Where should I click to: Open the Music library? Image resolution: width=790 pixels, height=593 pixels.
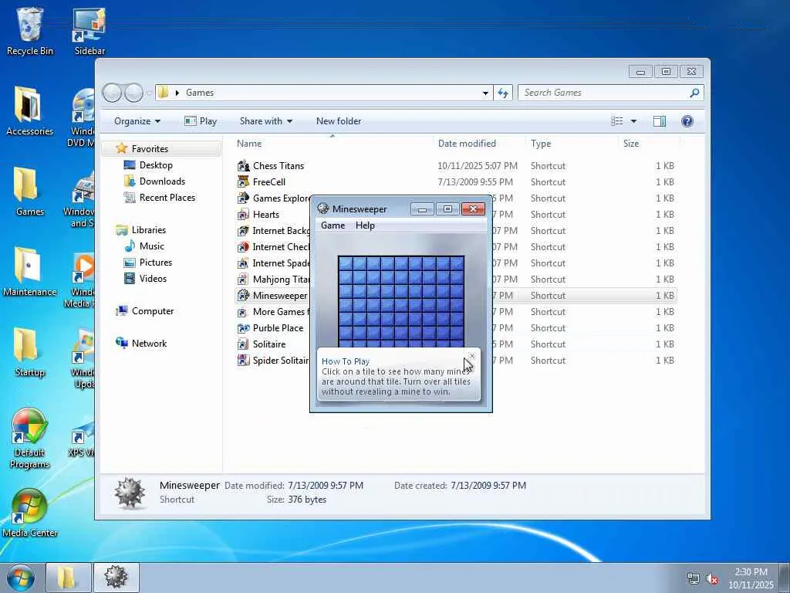pos(151,246)
